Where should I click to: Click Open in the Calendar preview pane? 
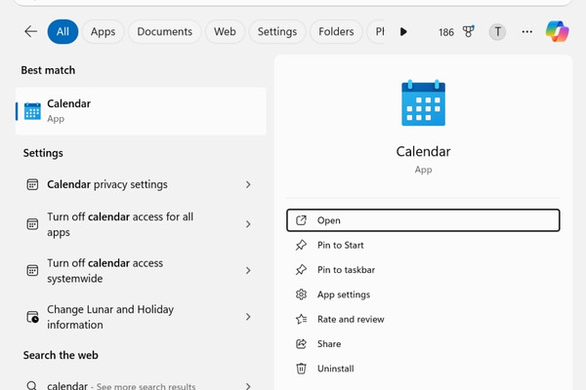[423, 220]
